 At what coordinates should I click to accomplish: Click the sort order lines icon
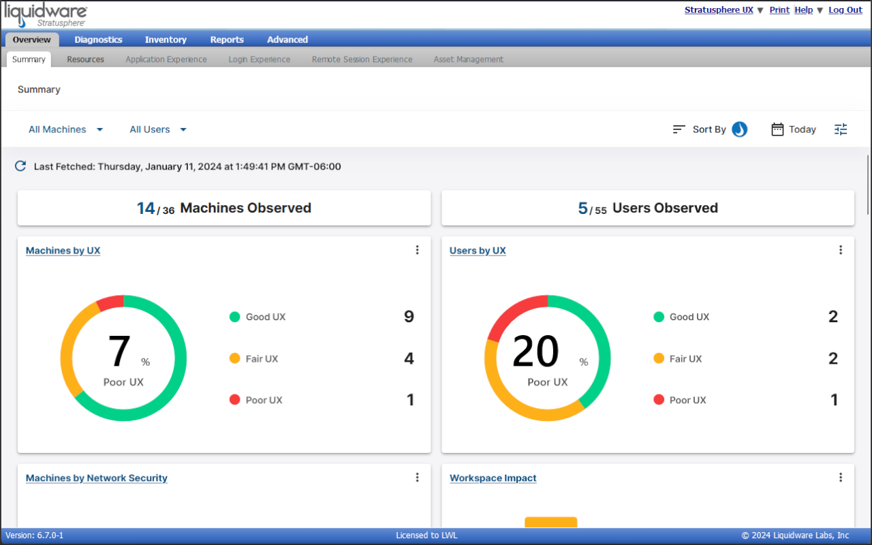(x=679, y=129)
